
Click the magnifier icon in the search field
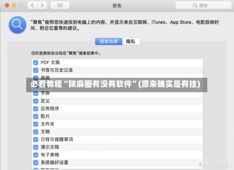[195, 6]
